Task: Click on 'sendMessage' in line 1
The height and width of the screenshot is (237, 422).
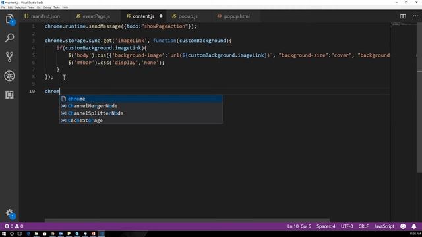Action: [105, 26]
